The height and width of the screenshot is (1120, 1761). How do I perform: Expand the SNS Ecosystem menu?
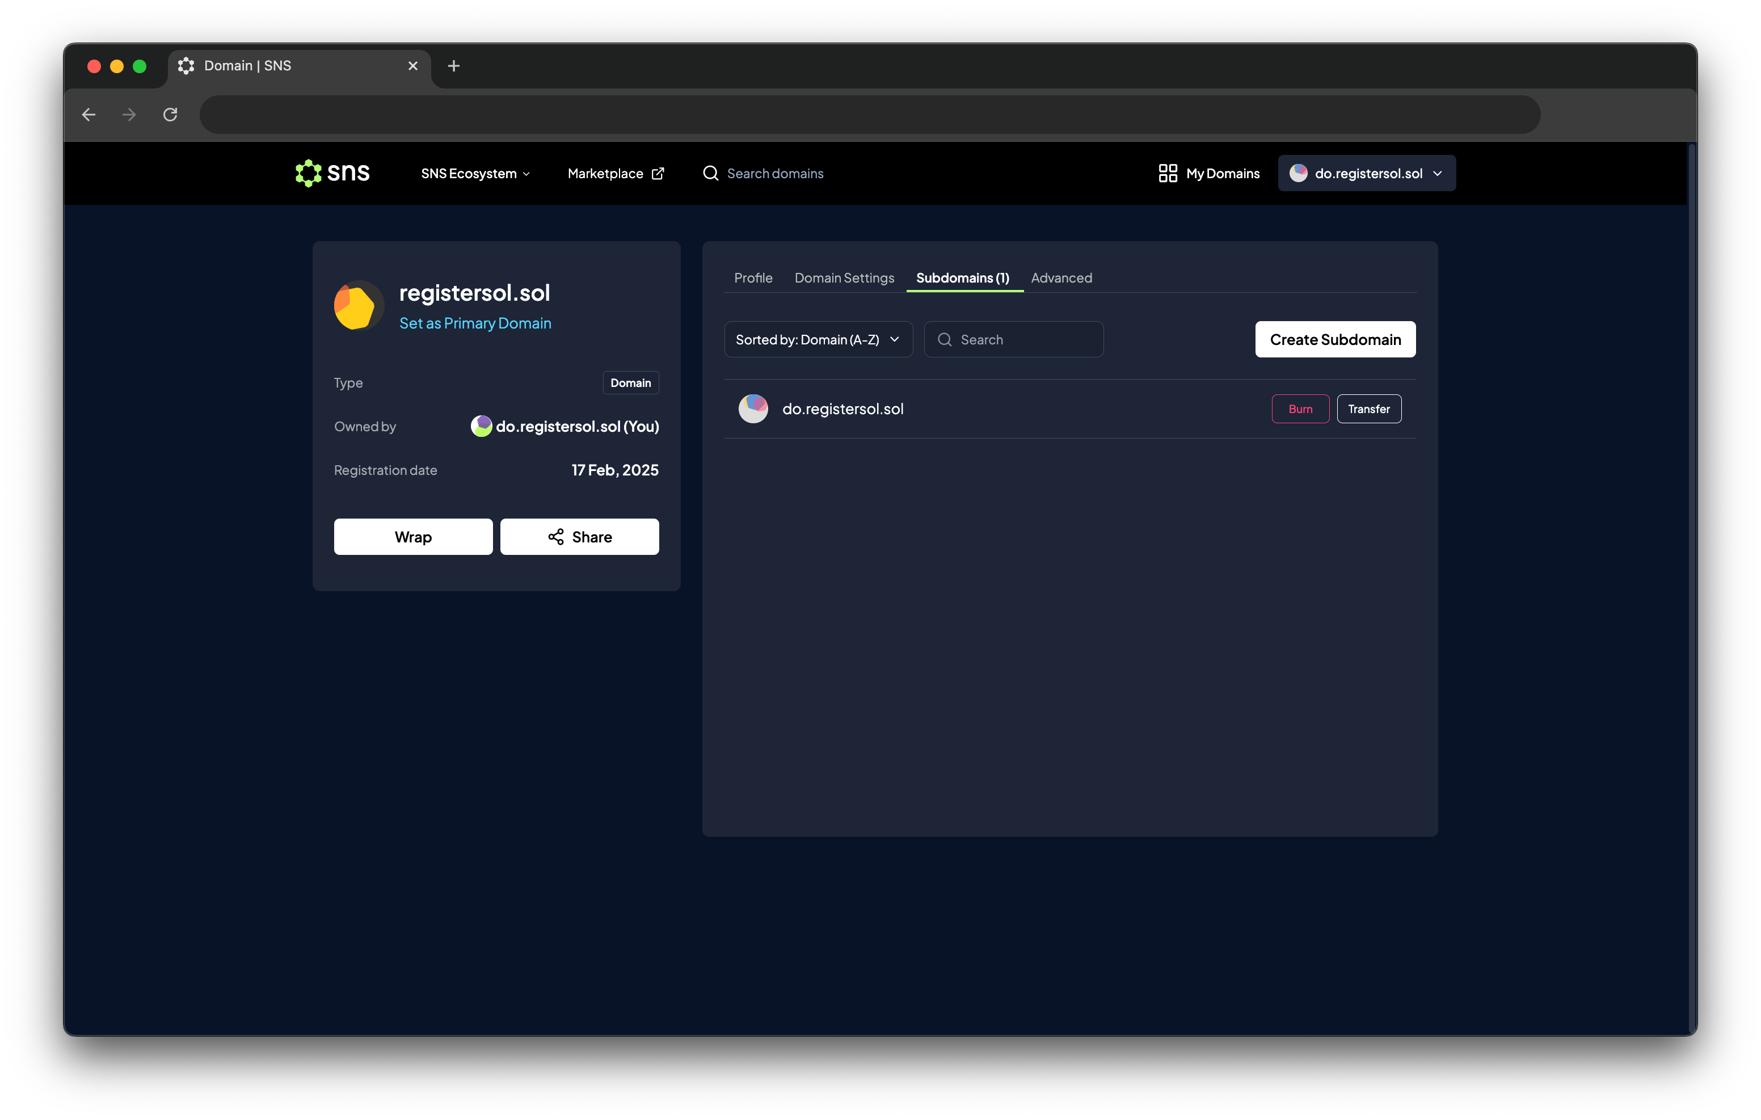[x=475, y=174]
